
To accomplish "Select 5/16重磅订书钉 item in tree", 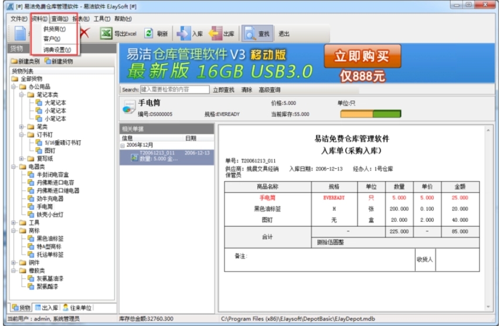I will click(63, 142).
